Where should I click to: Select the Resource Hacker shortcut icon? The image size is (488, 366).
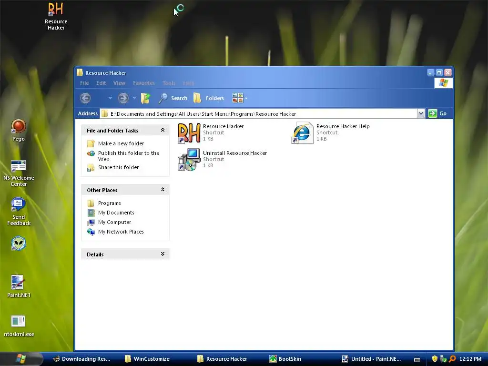tap(189, 133)
